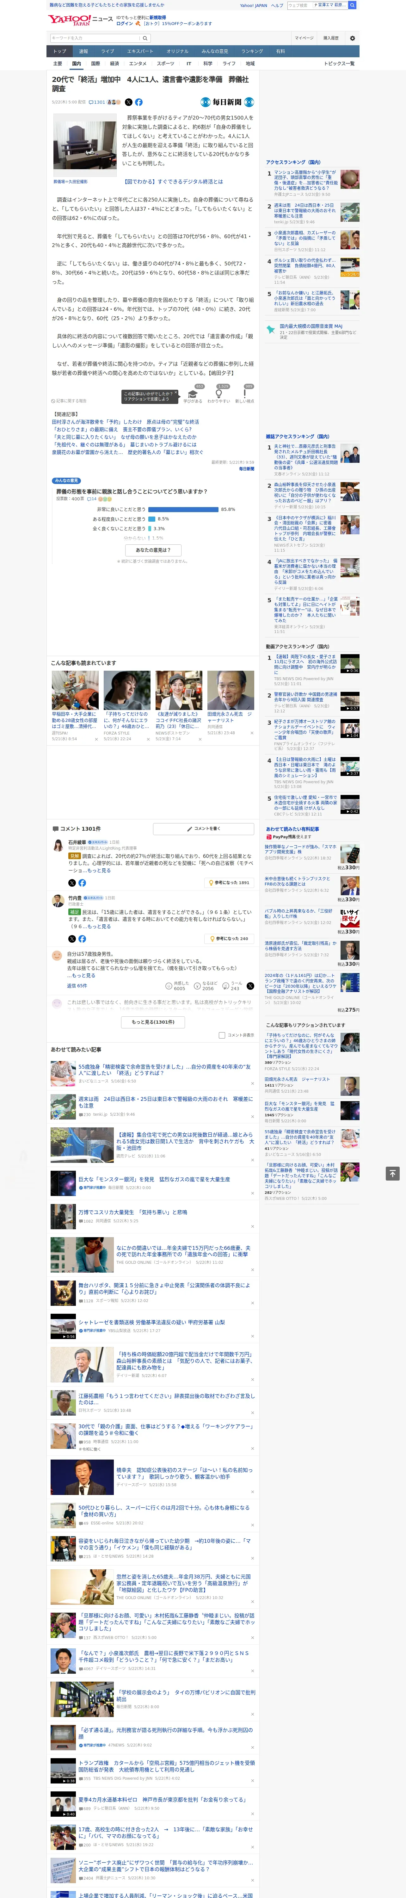Click 参考になった 1891 button
This screenshot has height=1898, width=406.
(x=229, y=883)
